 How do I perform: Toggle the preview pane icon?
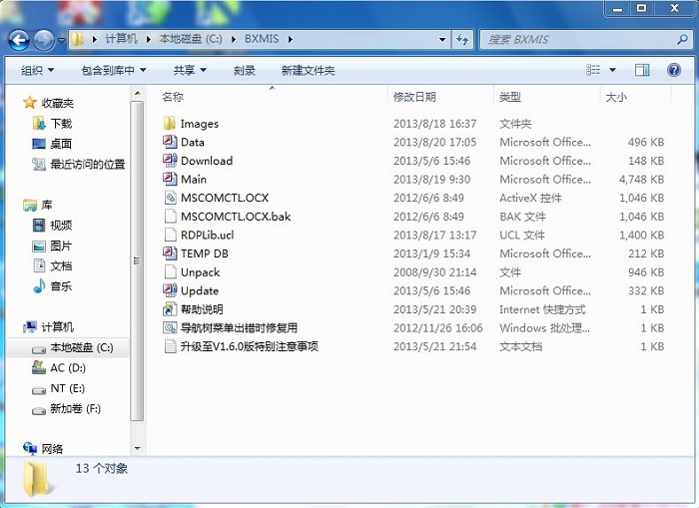pos(642,70)
